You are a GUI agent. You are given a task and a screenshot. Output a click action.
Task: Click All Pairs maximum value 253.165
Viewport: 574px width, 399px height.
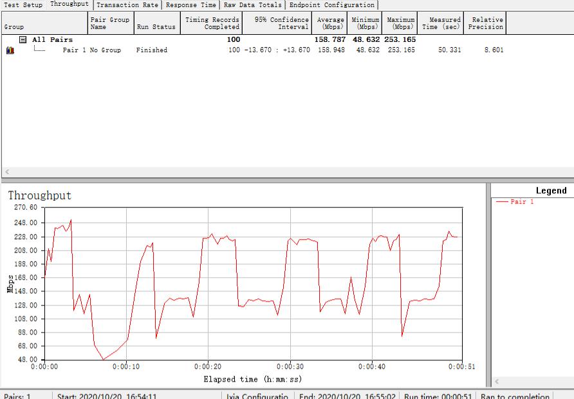click(400, 39)
